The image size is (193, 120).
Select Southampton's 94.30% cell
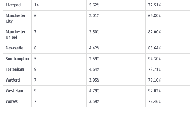point(154,59)
